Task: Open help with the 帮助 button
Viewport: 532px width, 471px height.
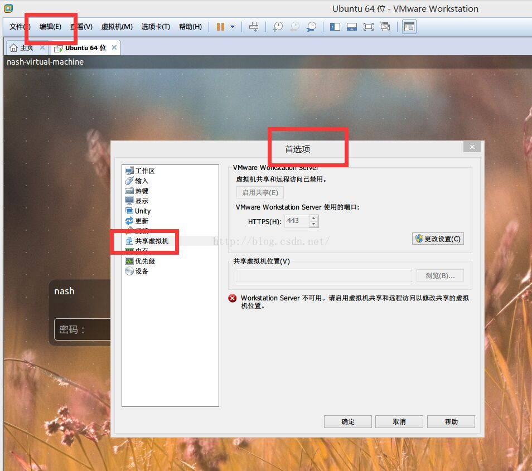Action: [451, 422]
